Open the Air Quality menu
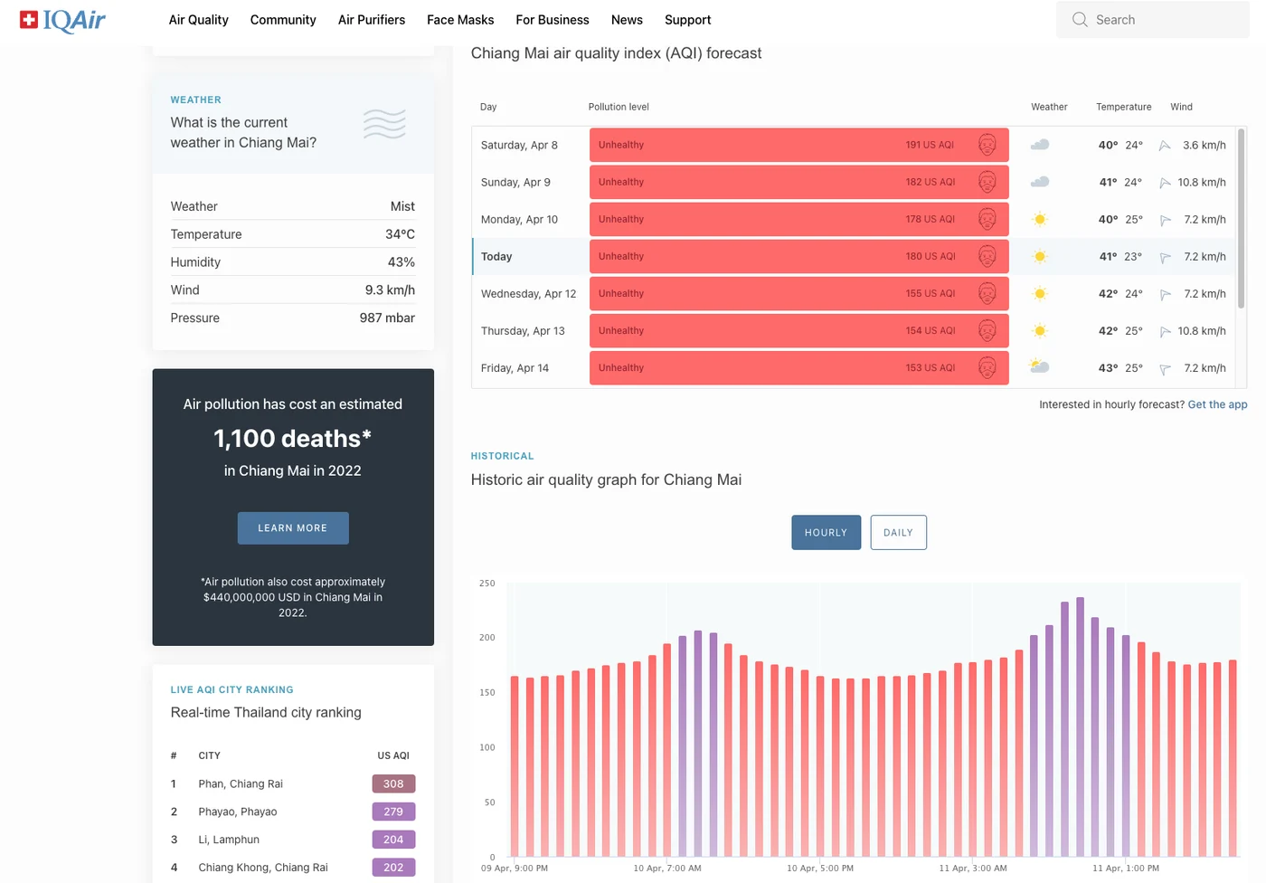This screenshot has width=1266, height=883. 198,20
